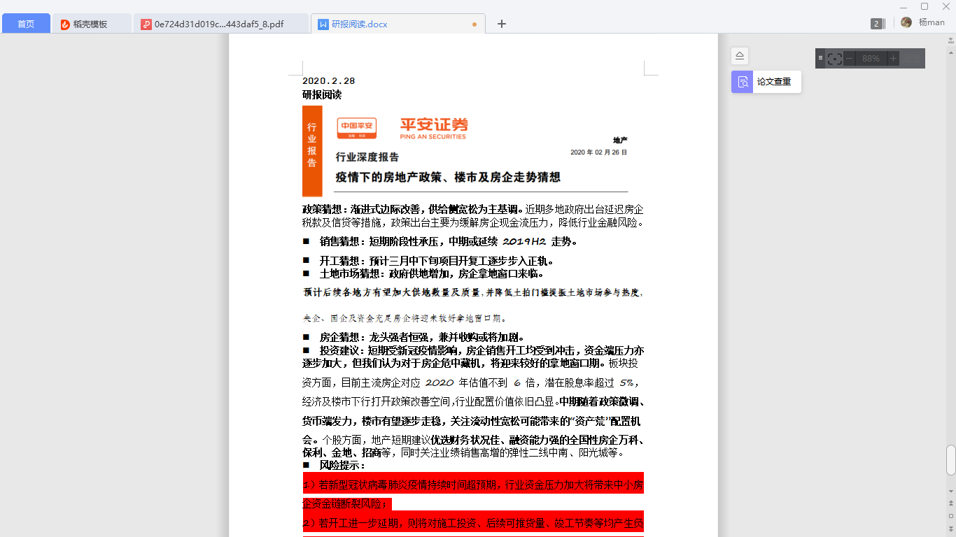This screenshot has width=956, height=537.
Task: Click the orange 行业报告 vertical banner
Action: 312,151
